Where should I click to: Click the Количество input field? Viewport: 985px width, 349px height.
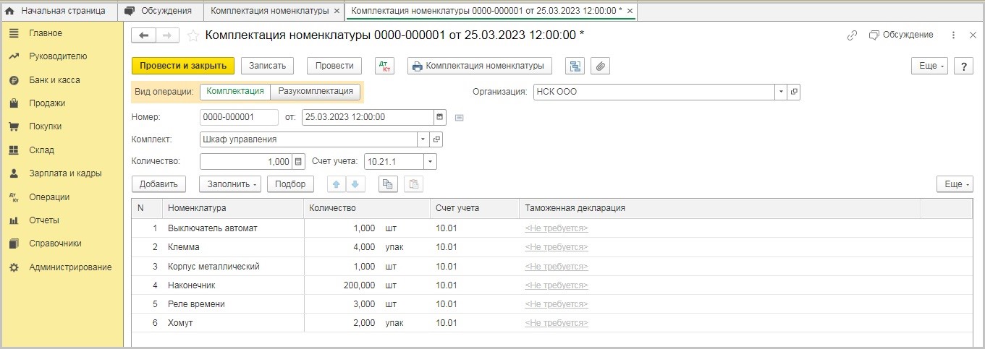(x=246, y=162)
